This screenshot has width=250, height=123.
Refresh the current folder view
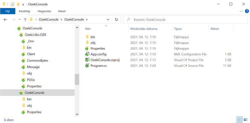(x=116, y=20)
